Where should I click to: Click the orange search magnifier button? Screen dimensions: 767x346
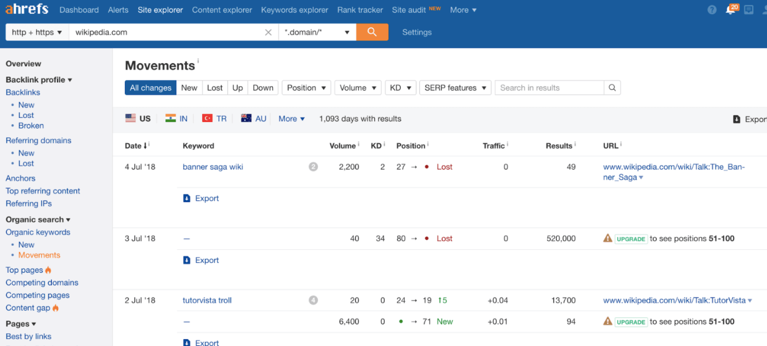[x=372, y=32]
